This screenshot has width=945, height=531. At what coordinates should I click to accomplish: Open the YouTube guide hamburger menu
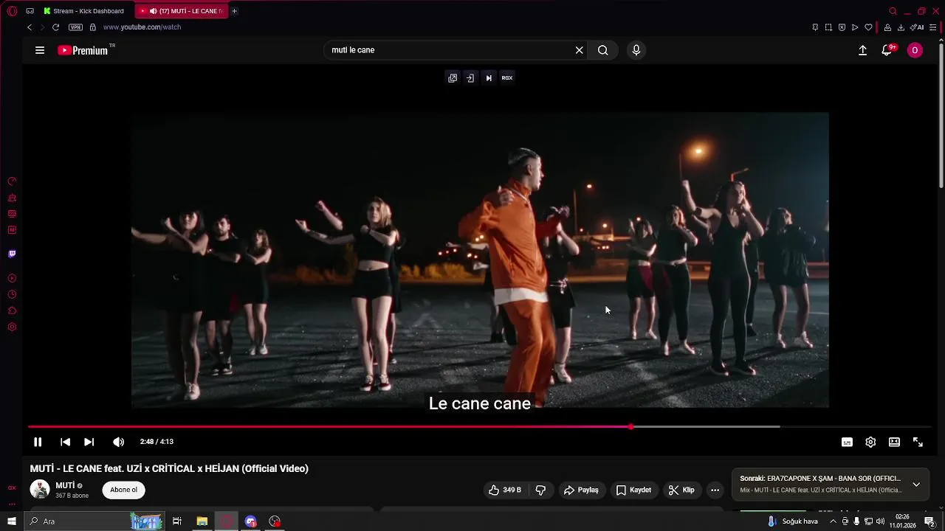click(40, 50)
